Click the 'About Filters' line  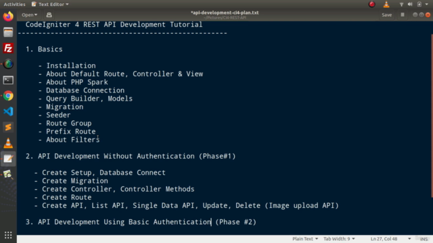click(69, 140)
